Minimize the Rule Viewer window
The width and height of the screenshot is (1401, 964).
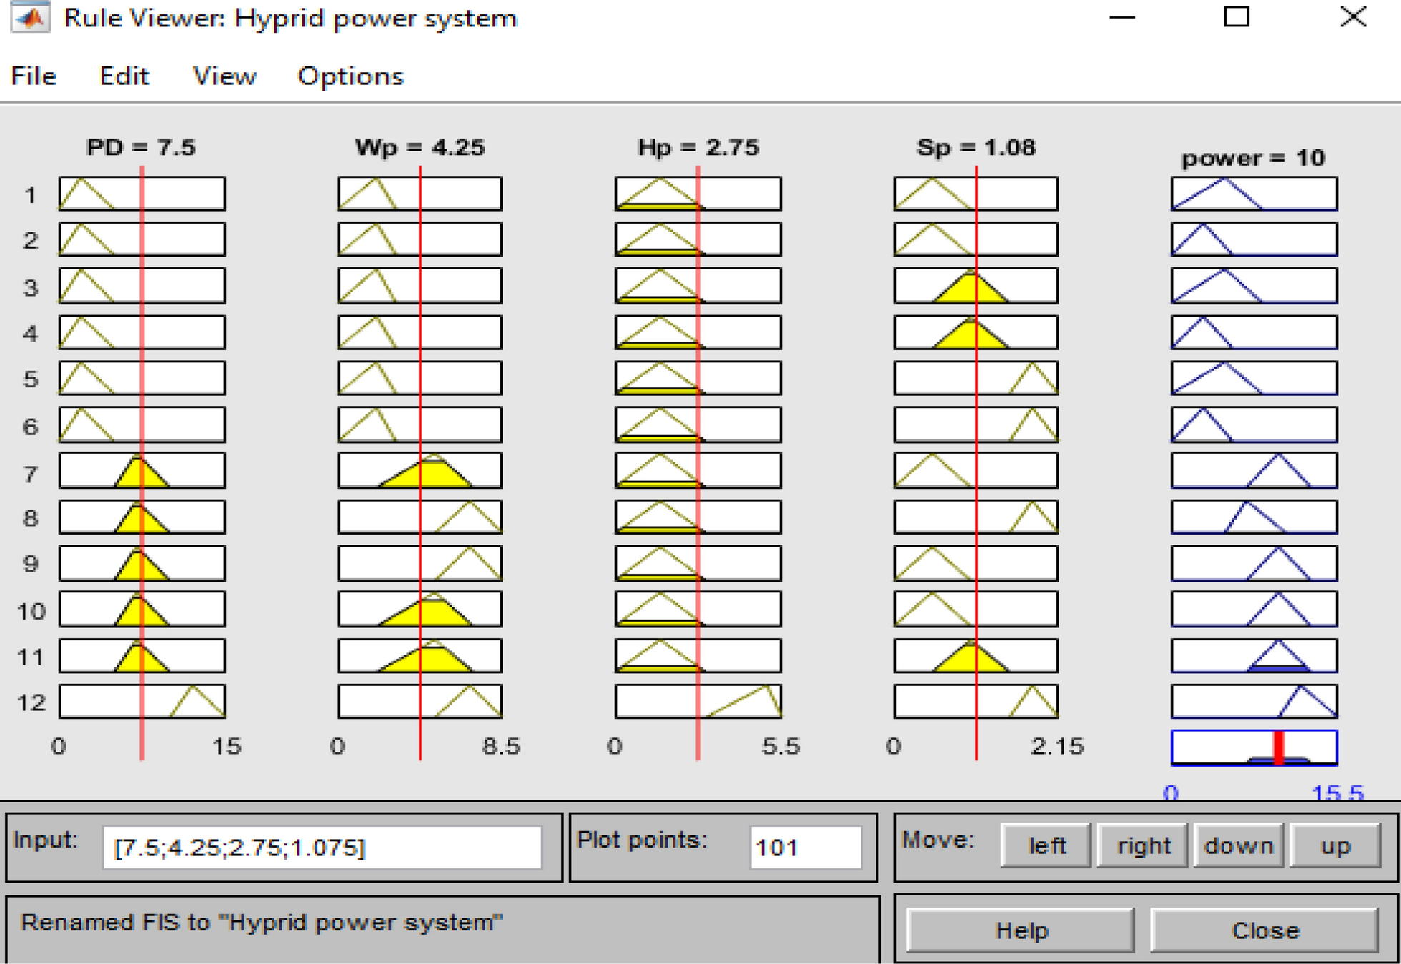1122,17
